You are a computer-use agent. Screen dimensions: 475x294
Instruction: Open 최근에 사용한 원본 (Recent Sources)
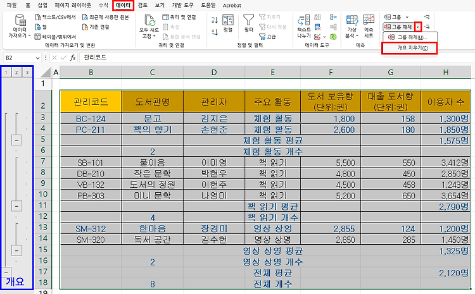click(x=106, y=17)
